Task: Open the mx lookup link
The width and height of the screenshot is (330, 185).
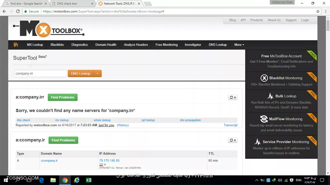Action: click(x=62, y=120)
